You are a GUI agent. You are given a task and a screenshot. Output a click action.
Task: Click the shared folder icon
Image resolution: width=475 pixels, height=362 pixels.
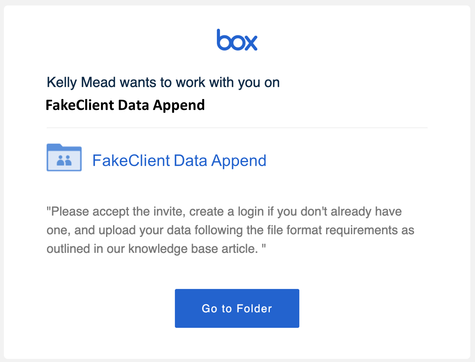[64, 157]
